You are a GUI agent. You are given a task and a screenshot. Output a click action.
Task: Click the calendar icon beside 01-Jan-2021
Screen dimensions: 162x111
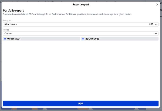5,39
